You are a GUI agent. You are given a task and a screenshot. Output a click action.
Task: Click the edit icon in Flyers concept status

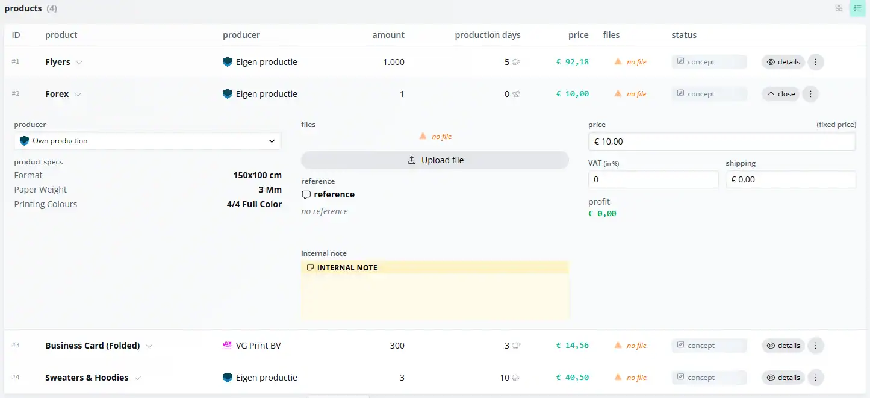[x=681, y=61]
